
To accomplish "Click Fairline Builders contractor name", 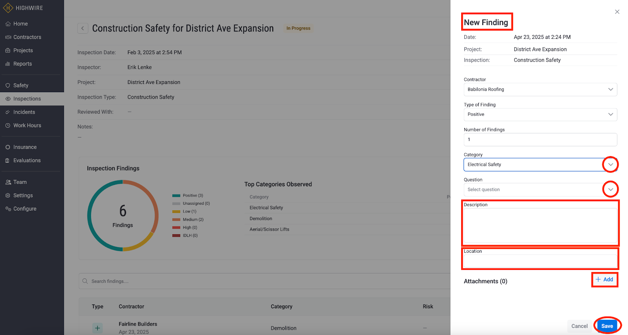I will 138,324.
